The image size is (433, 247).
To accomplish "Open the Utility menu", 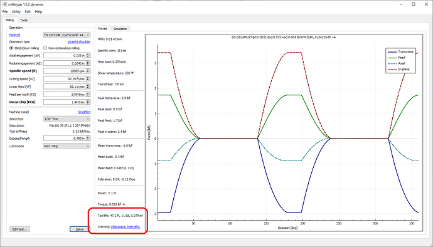I will [x=16, y=11].
